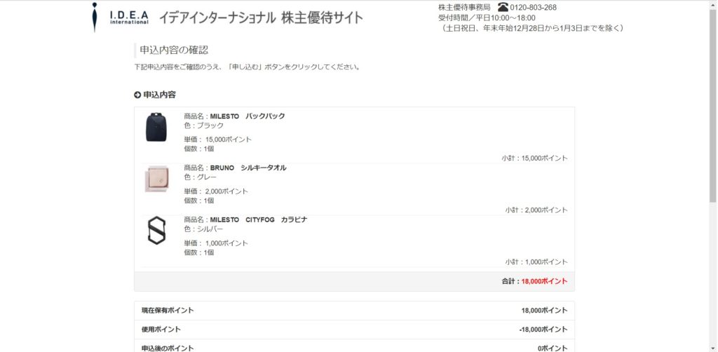
Task: Click subtotal 小計：1,000ポイント
Action: click(x=536, y=262)
